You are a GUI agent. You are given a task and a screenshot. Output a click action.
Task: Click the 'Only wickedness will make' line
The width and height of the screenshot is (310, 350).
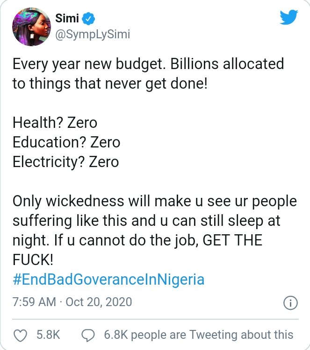154,201
